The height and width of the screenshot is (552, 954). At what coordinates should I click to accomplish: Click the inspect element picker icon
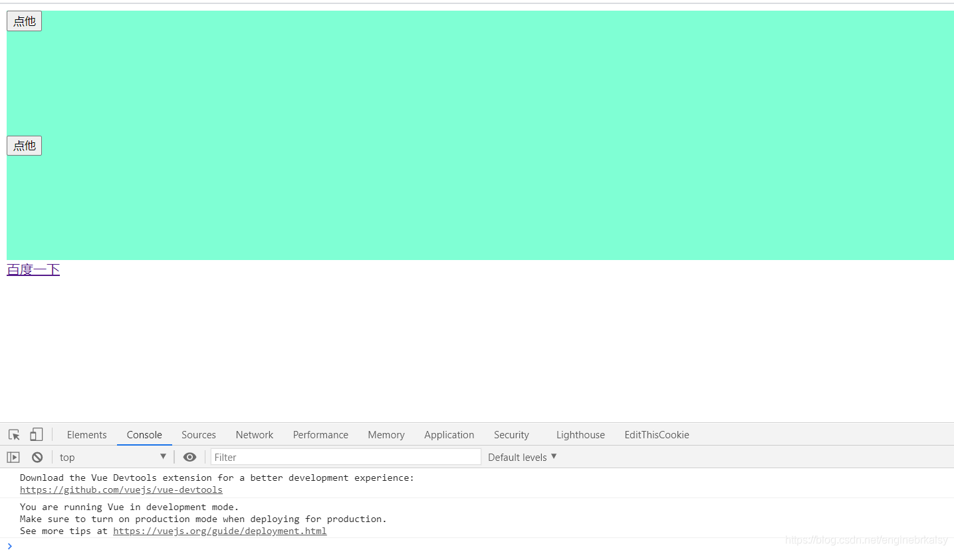click(x=14, y=435)
